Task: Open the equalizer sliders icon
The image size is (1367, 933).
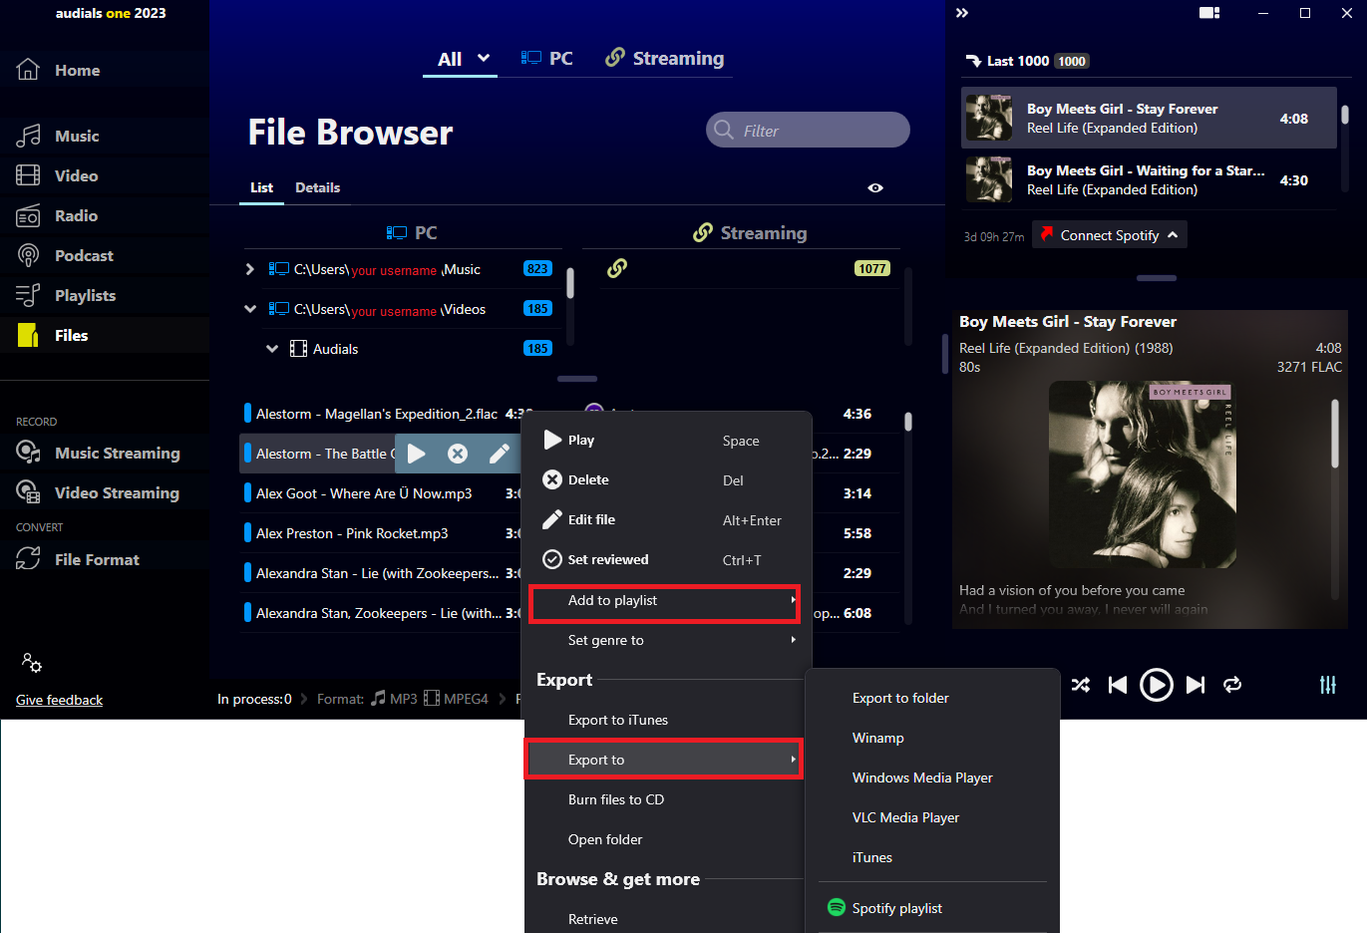Action: tap(1328, 685)
